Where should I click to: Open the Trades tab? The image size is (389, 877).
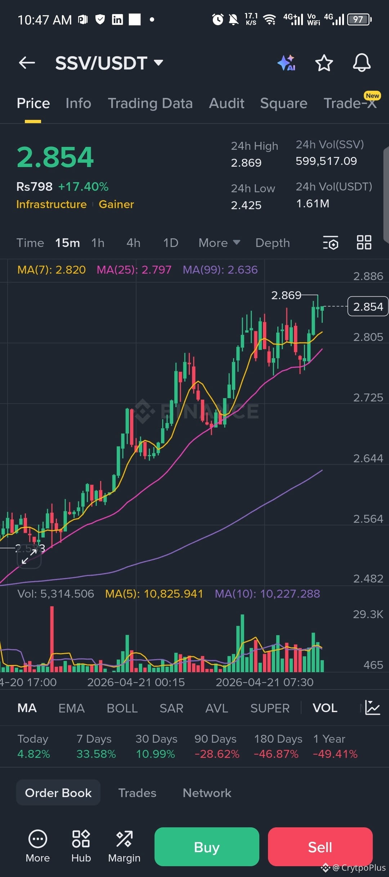137,792
